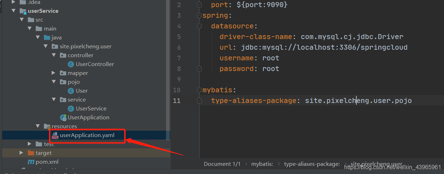Image resolution: width=444 pixels, height=174 pixels.
Task: Collapse the main folder arrow
Action: 30,28
